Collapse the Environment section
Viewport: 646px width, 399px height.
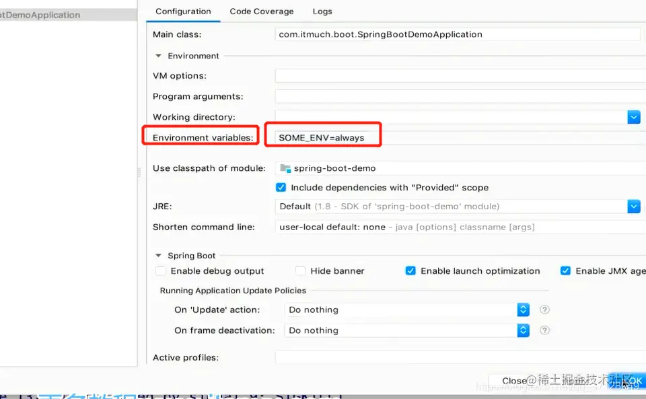pos(158,56)
